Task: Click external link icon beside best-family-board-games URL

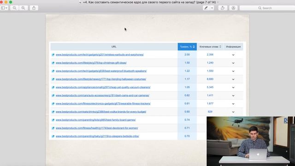Action: coord(53,120)
